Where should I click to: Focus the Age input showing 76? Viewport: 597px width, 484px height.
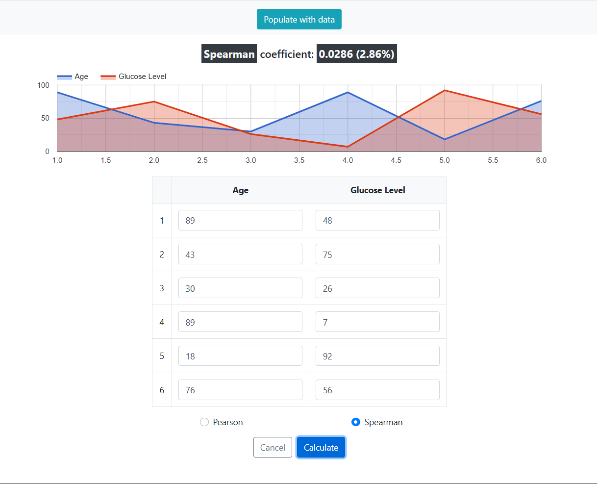tap(240, 390)
